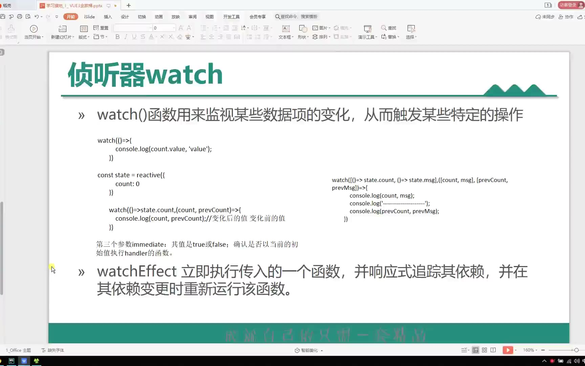The image size is (585, 366).
Task: Click the clear formatting eraser icon
Action: click(180, 37)
